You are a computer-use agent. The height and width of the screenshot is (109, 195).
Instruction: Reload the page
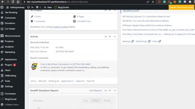pos(13,2)
